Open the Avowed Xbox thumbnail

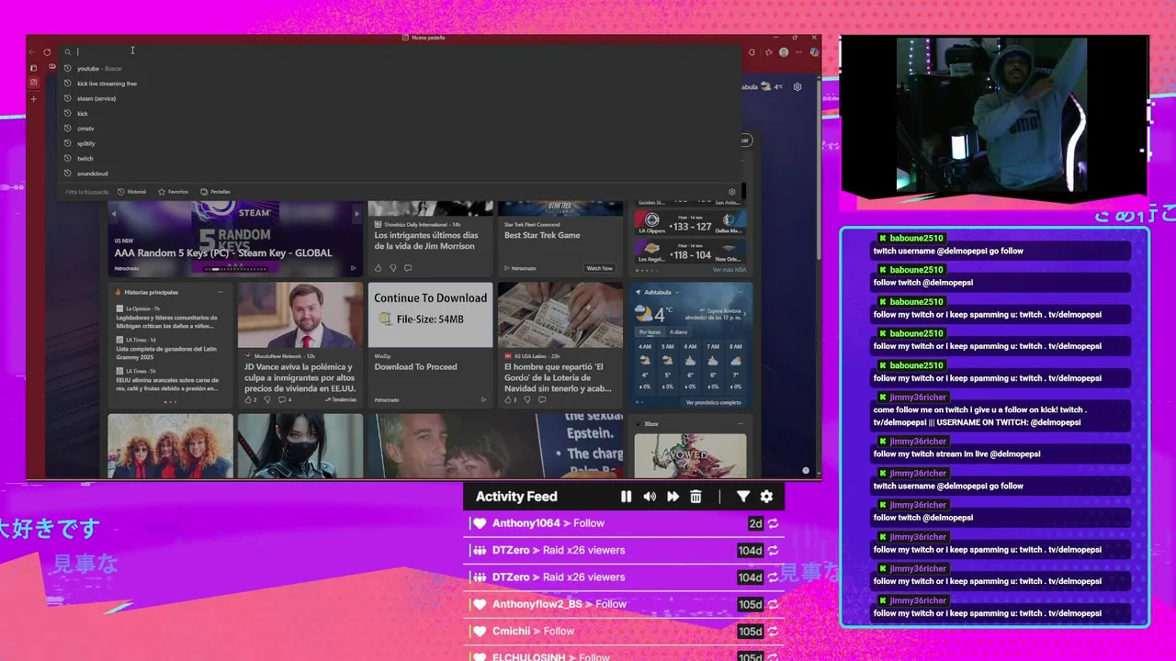click(690, 455)
